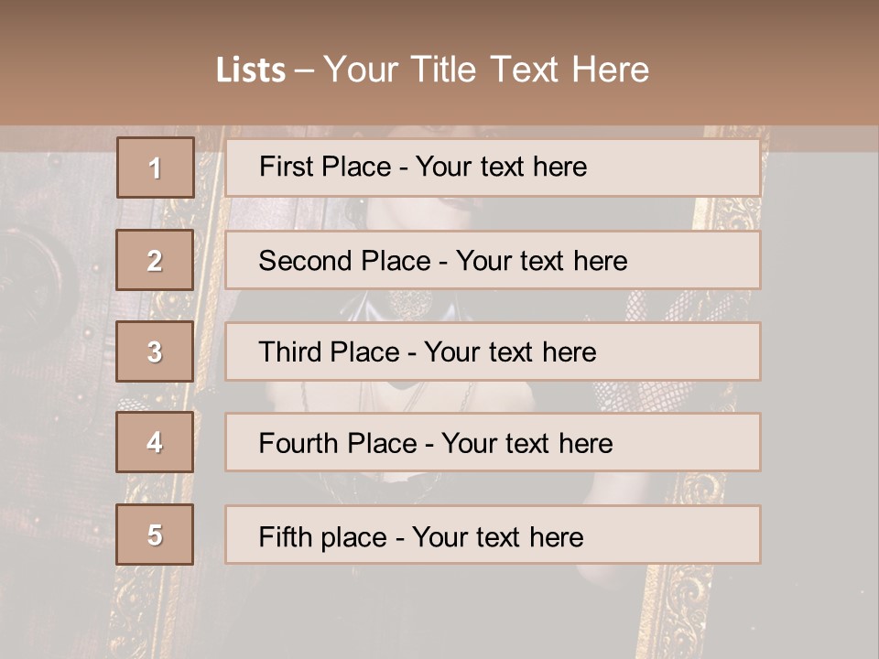The width and height of the screenshot is (879, 659).
Task: Click 'Your text here' in First Place row
Action: (x=501, y=167)
